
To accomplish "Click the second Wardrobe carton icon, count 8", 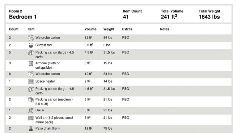I will (31, 74).
